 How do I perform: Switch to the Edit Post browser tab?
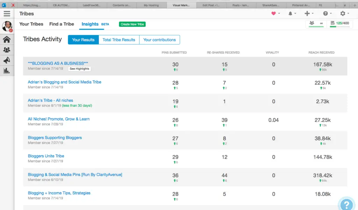click(x=211, y=5)
